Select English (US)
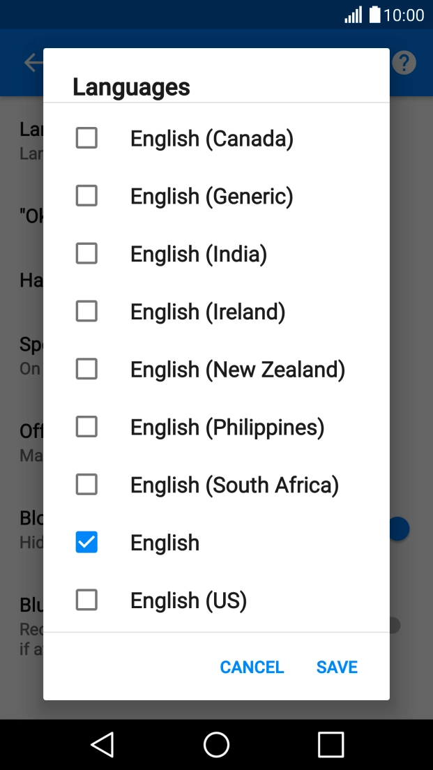The height and width of the screenshot is (770, 433). [86, 600]
